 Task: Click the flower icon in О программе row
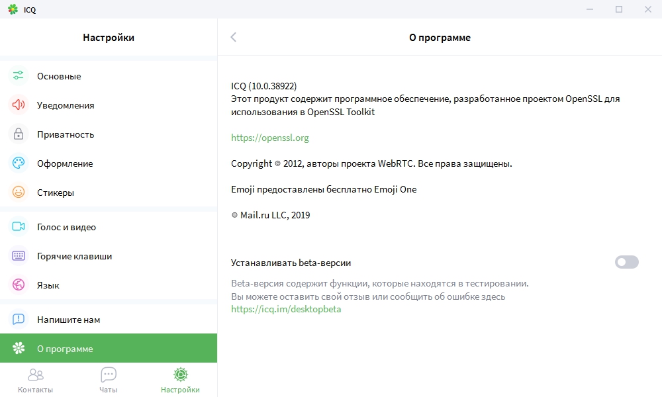coord(18,348)
